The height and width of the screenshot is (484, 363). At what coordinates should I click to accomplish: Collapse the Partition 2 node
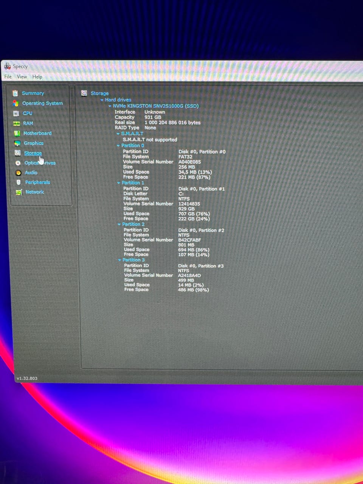pyautogui.click(x=119, y=225)
